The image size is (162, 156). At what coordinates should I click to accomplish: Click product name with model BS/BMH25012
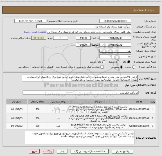[98, 118]
